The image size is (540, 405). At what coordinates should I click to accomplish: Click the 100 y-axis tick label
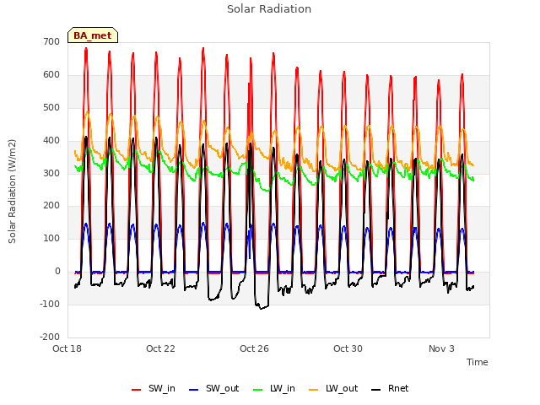point(51,238)
